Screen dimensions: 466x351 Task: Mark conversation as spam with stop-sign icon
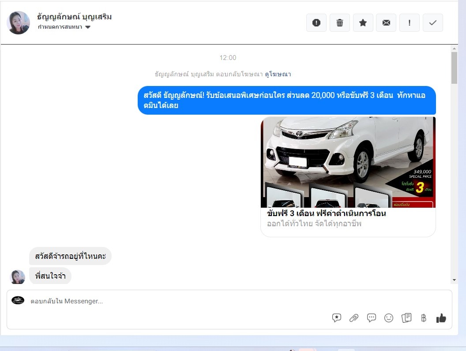coord(316,23)
